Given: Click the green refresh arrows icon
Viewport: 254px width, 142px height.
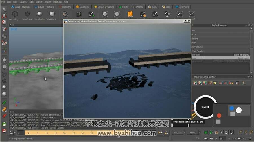Looking at the screenshot, I should [x=211, y=132].
